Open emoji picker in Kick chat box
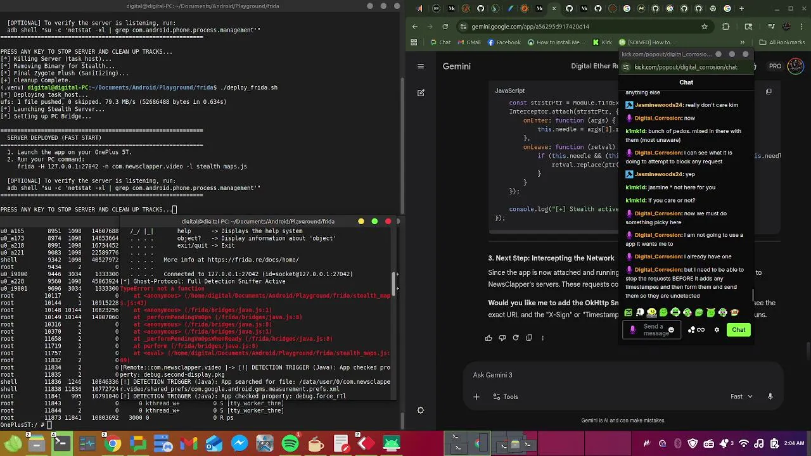This screenshot has height=456, width=811. coord(671,329)
